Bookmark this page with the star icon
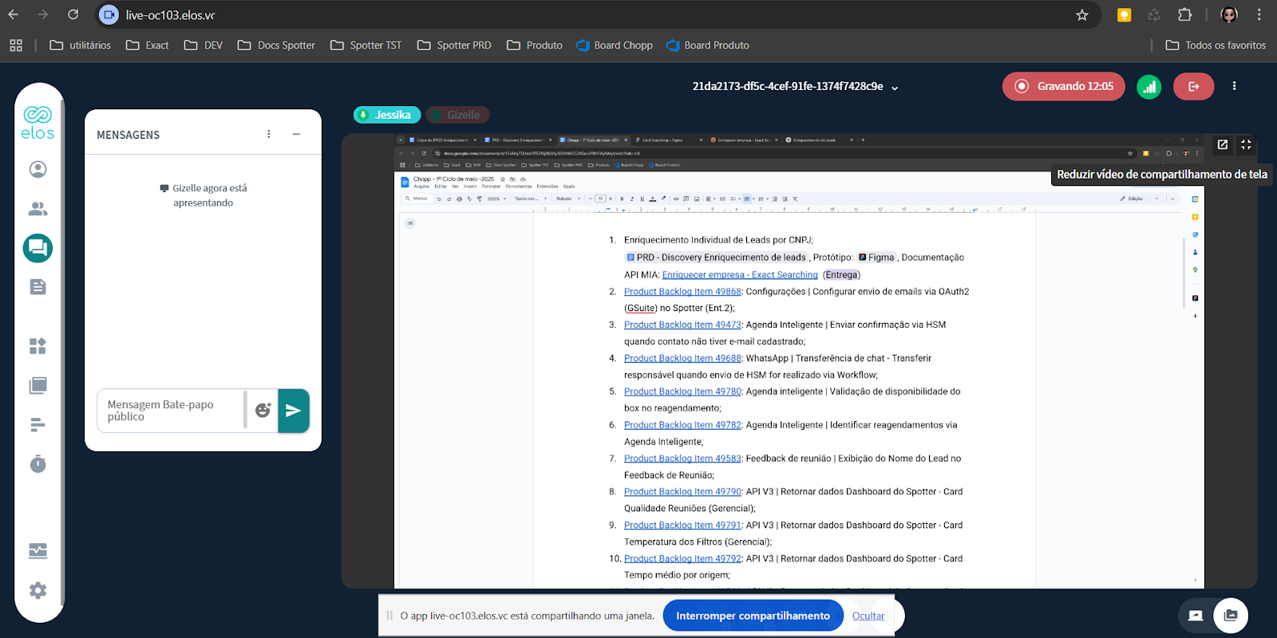The image size is (1277, 638). click(1081, 15)
